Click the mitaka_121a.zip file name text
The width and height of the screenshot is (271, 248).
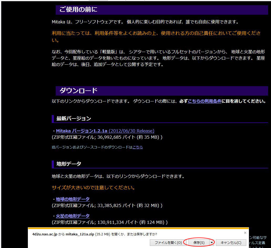click(80, 234)
